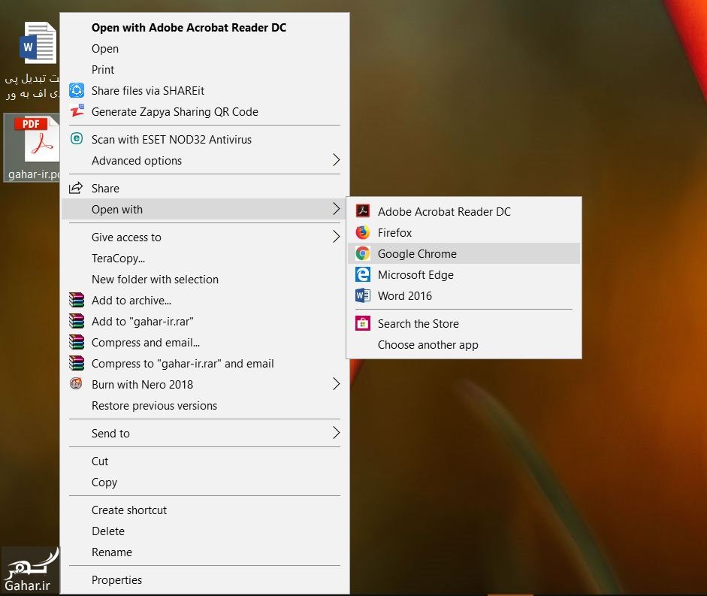
Task: Open the Advanced options entry
Action: 204,161
